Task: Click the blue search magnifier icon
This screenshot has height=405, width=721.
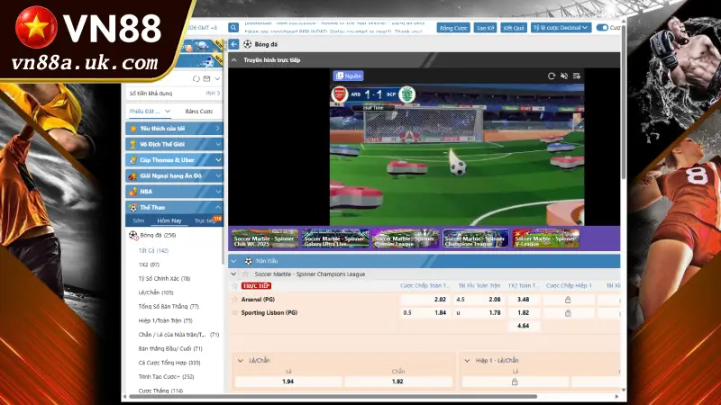Action: (x=233, y=28)
